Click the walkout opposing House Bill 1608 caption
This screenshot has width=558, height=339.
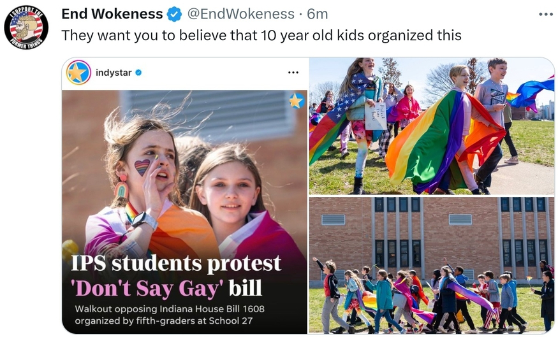[170, 314]
